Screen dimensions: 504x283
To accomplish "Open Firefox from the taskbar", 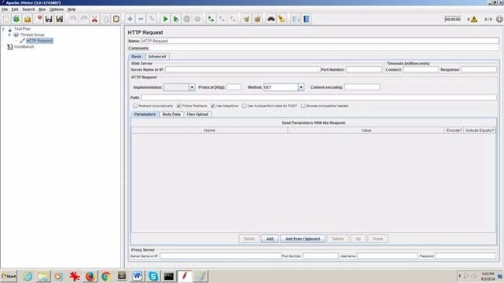I will (x=90, y=276).
